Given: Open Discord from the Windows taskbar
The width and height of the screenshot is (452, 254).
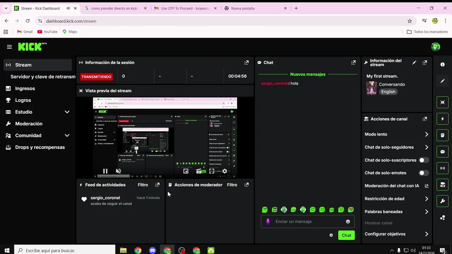Looking at the screenshot, I should coord(153,250).
